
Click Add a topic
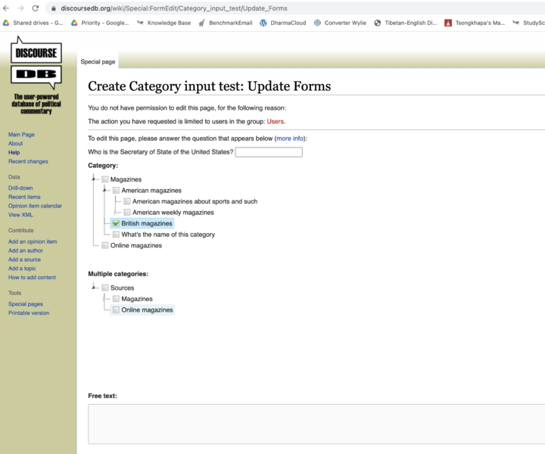(22, 269)
